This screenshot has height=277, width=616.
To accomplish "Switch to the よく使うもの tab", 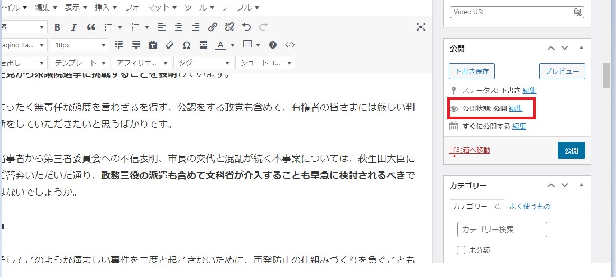I will tap(530, 206).
